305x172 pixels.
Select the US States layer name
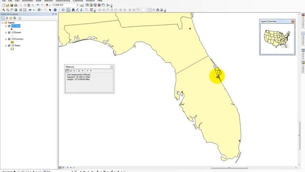[x=16, y=45]
